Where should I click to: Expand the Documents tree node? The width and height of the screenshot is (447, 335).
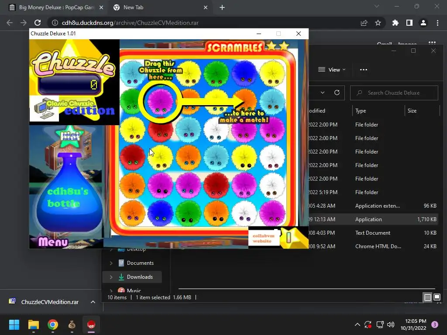click(111, 263)
